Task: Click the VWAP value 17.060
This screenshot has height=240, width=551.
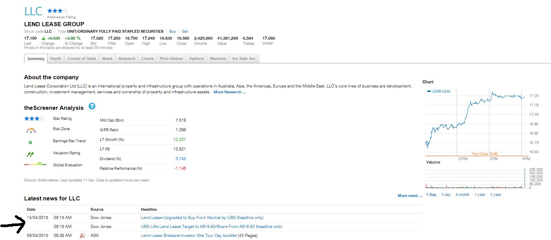Action: (269, 38)
